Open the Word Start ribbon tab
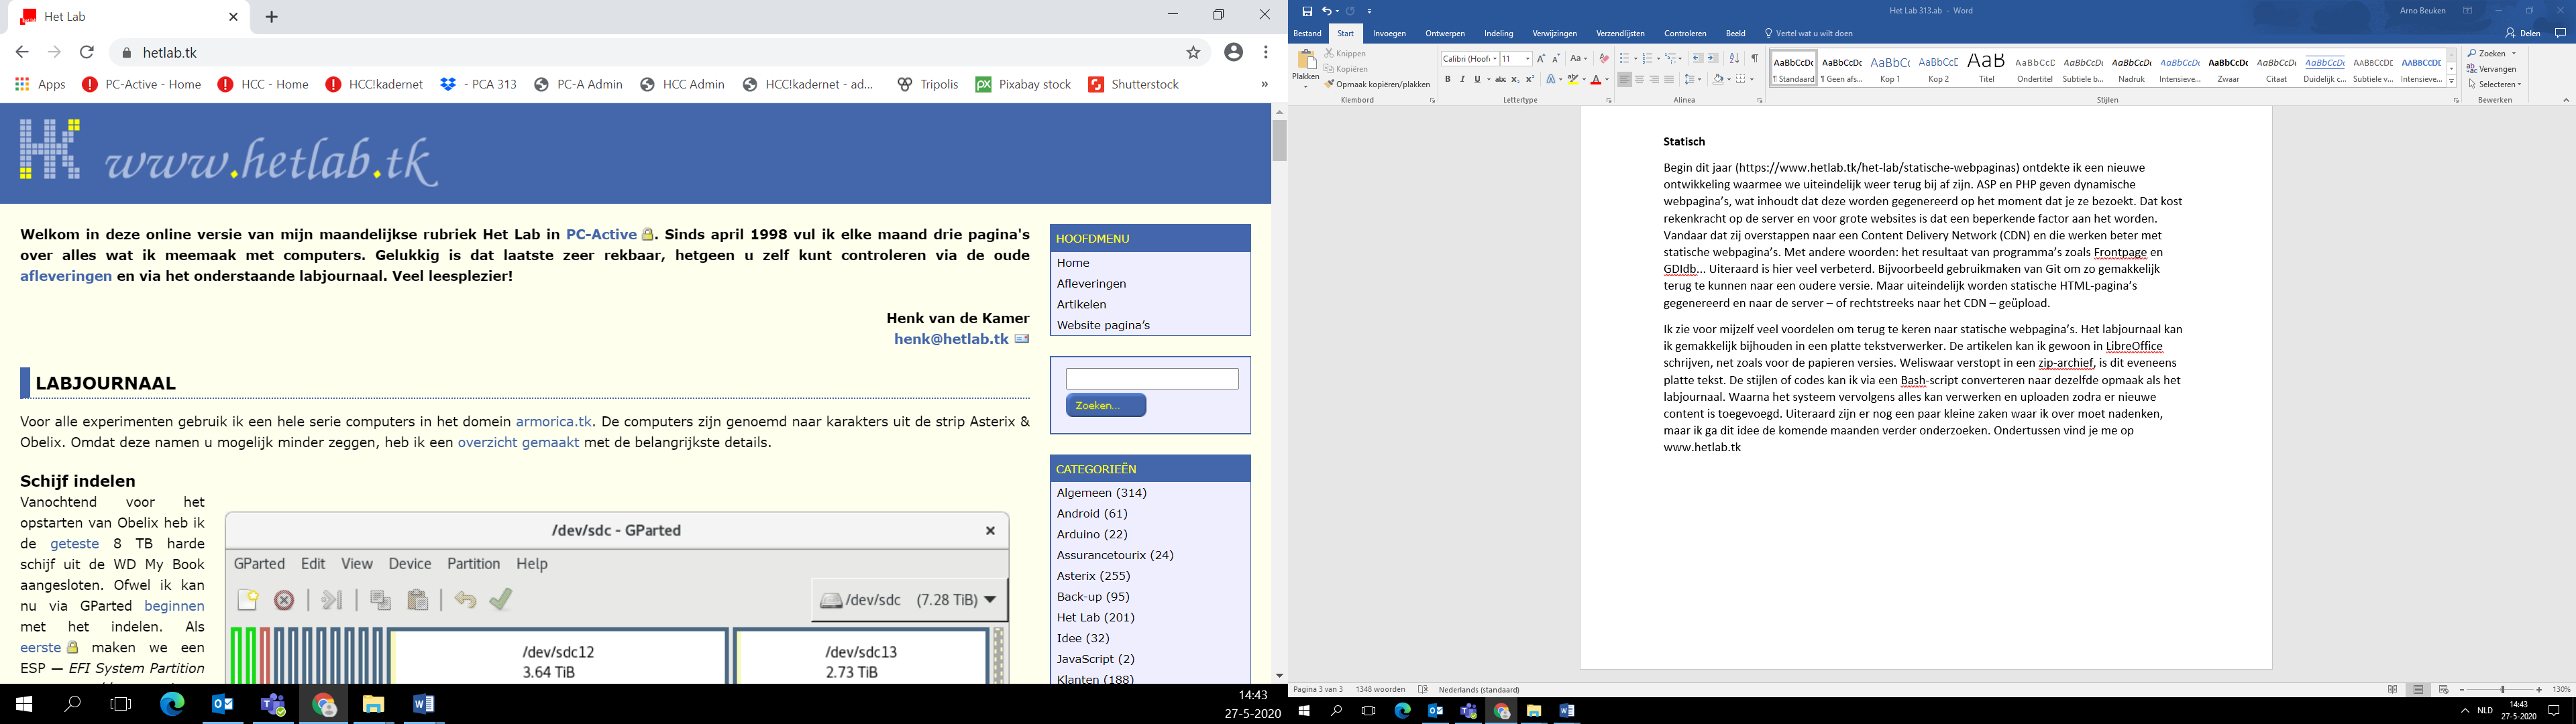 1346,32
